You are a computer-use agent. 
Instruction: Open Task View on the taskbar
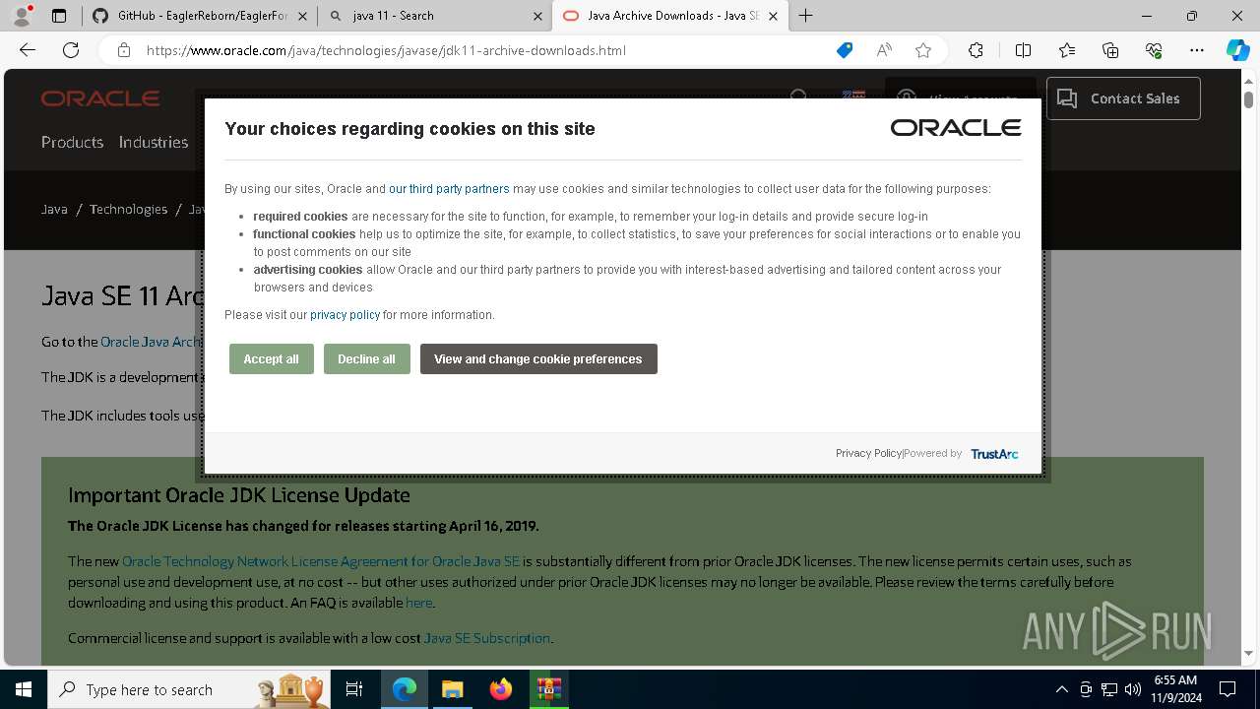tap(354, 689)
